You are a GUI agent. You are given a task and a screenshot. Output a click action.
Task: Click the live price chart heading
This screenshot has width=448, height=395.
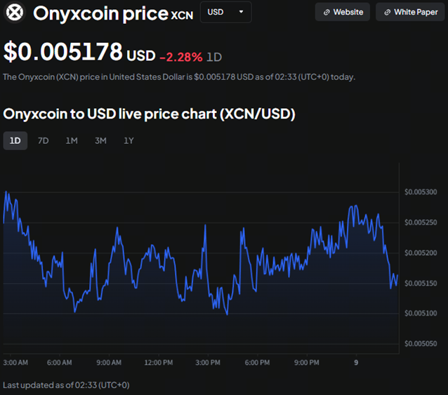pos(149,114)
